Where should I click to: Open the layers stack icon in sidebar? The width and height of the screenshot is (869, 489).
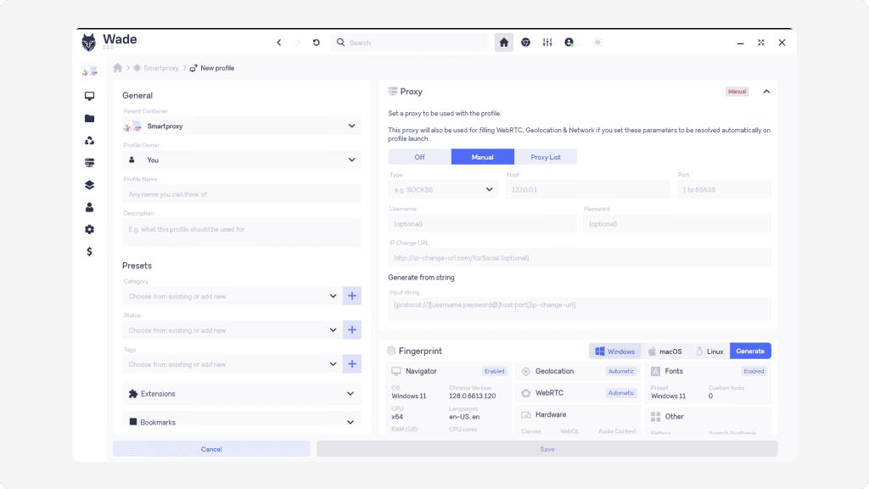click(89, 185)
